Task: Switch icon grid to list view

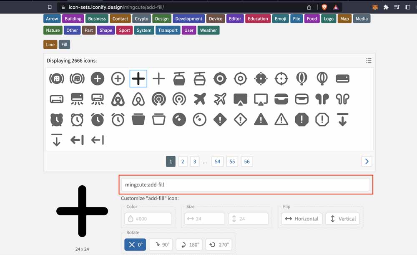Action: pyautogui.click(x=369, y=60)
